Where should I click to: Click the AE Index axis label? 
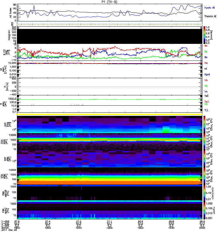tap(11, 13)
